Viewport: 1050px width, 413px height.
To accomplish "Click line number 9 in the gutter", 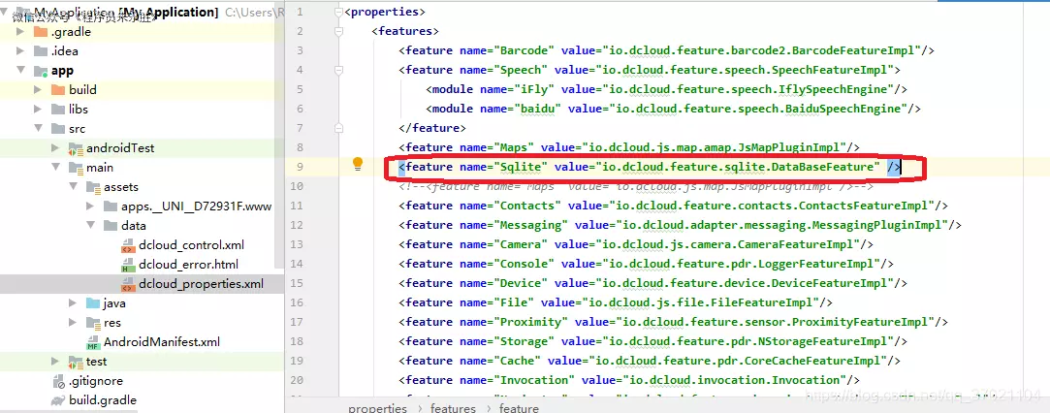I will pyautogui.click(x=300, y=167).
